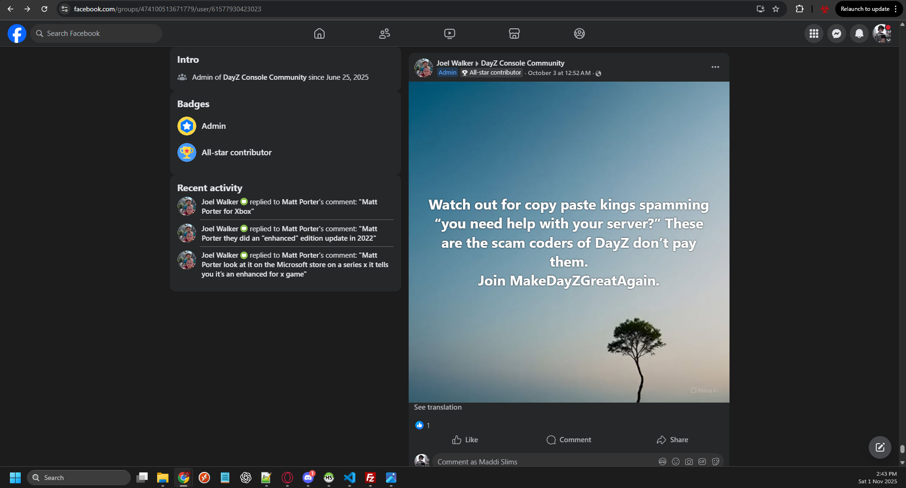Image resolution: width=906 pixels, height=488 pixels.
Task: Open Discord from the taskbar
Action: pos(308,478)
